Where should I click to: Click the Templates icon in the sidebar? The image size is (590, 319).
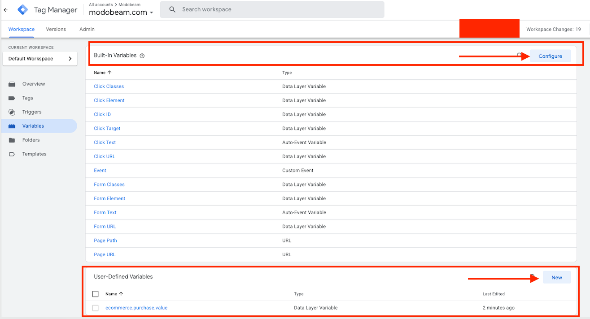click(12, 154)
